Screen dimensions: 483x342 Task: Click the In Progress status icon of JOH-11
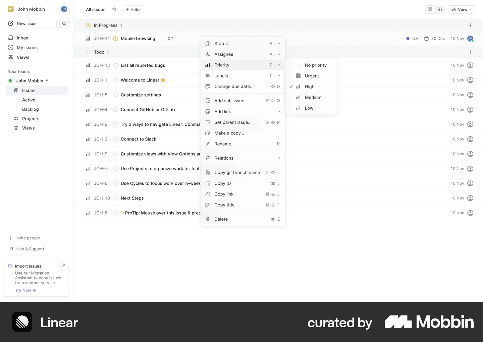tap(115, 39)
